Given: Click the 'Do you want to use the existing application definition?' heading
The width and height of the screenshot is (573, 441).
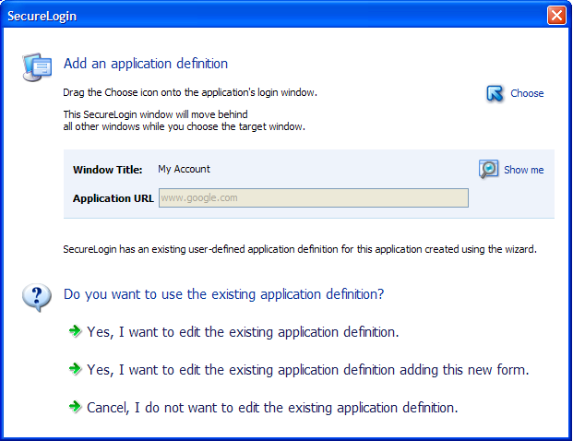Looking at the screenshot, I should [223, 294].
